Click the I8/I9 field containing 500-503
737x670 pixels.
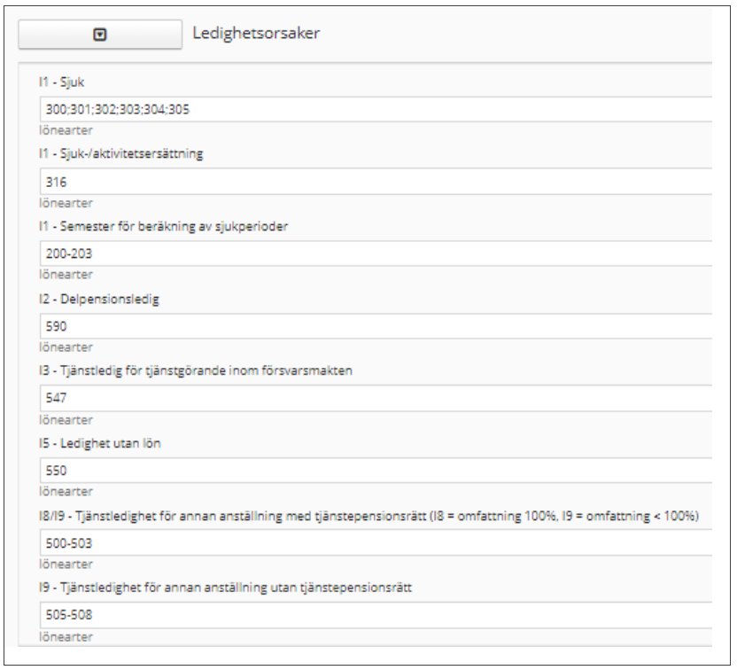point(376,542)
